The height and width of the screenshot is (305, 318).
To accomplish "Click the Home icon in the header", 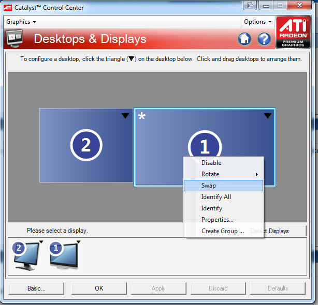I will coord(244,39).
